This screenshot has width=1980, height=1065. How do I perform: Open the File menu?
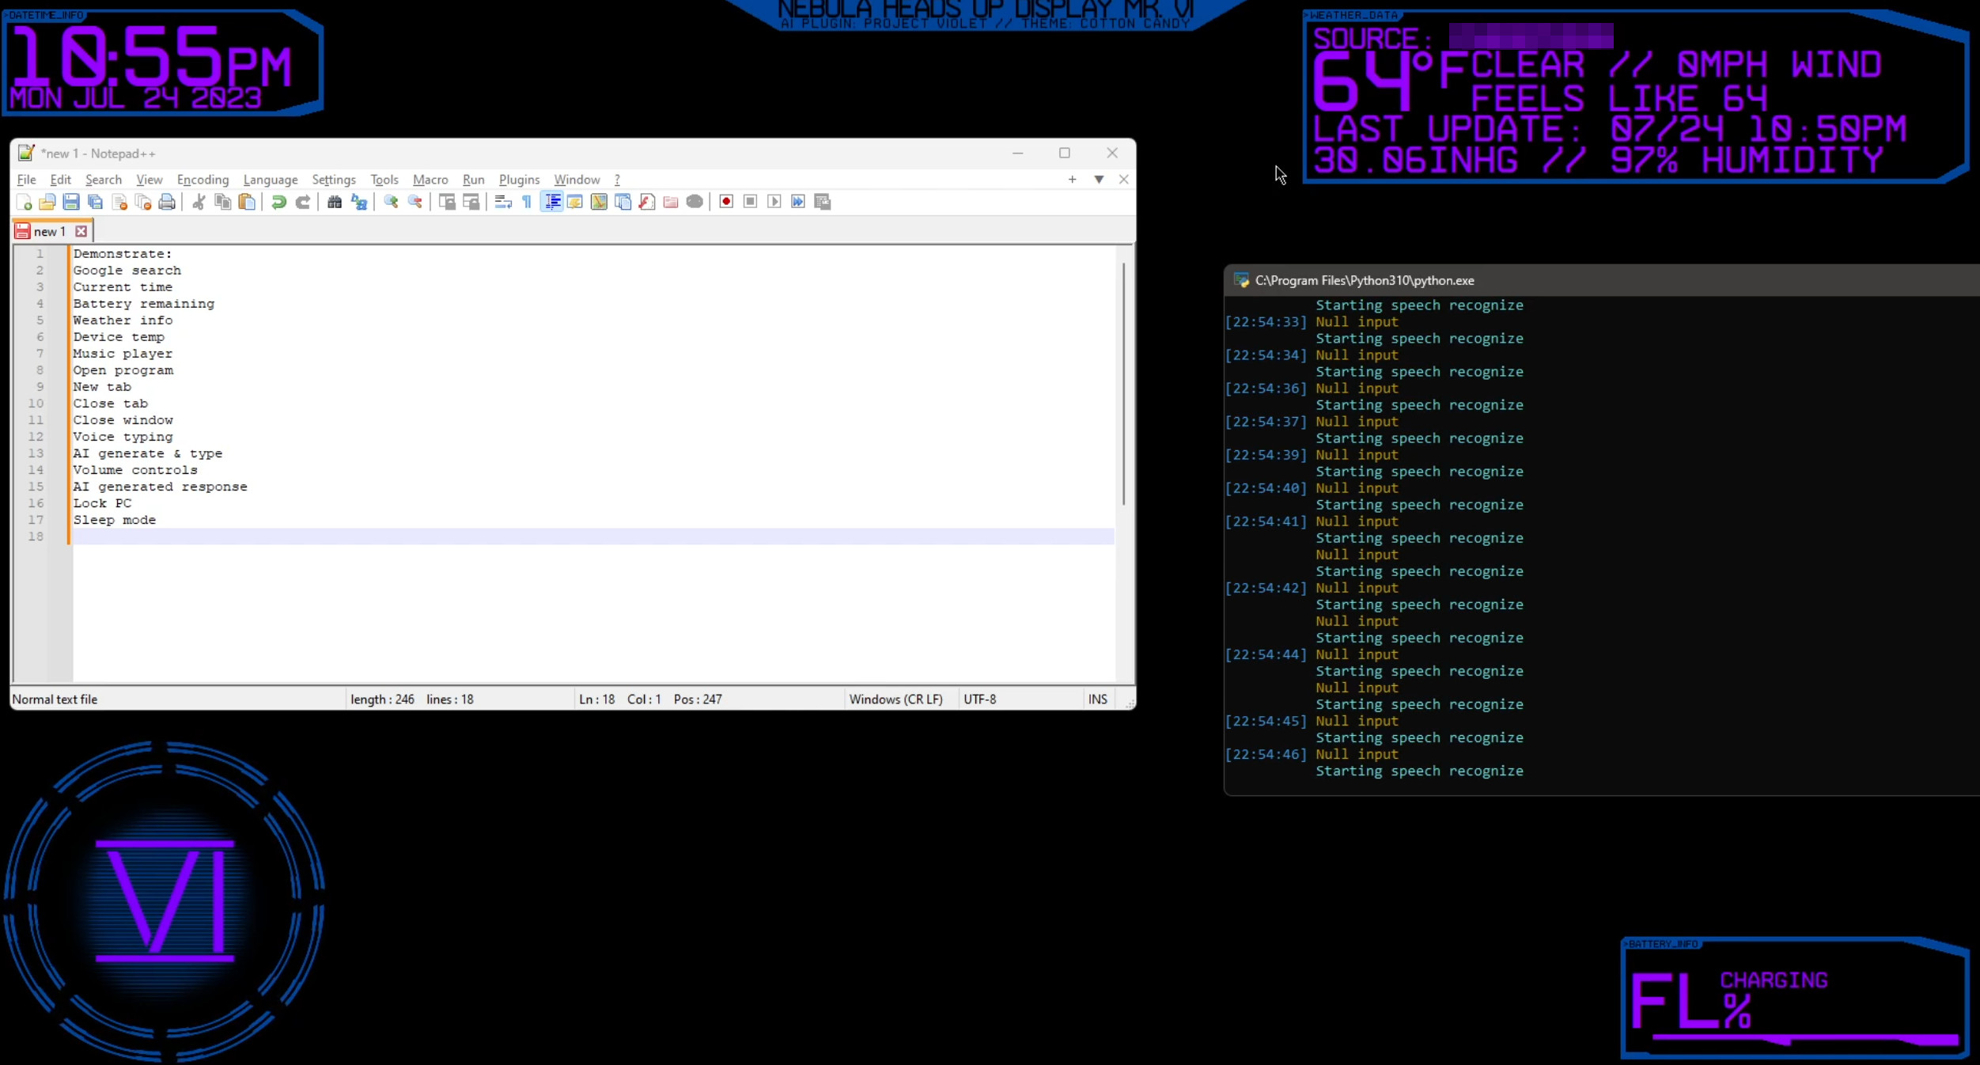tap(26, 180)
